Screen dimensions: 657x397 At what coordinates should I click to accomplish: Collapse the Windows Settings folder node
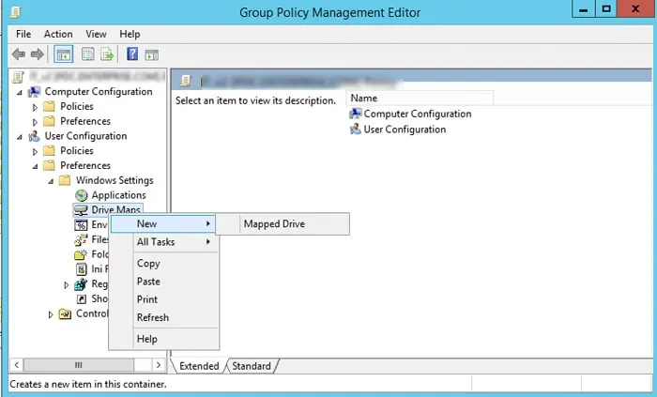[52, 181]
